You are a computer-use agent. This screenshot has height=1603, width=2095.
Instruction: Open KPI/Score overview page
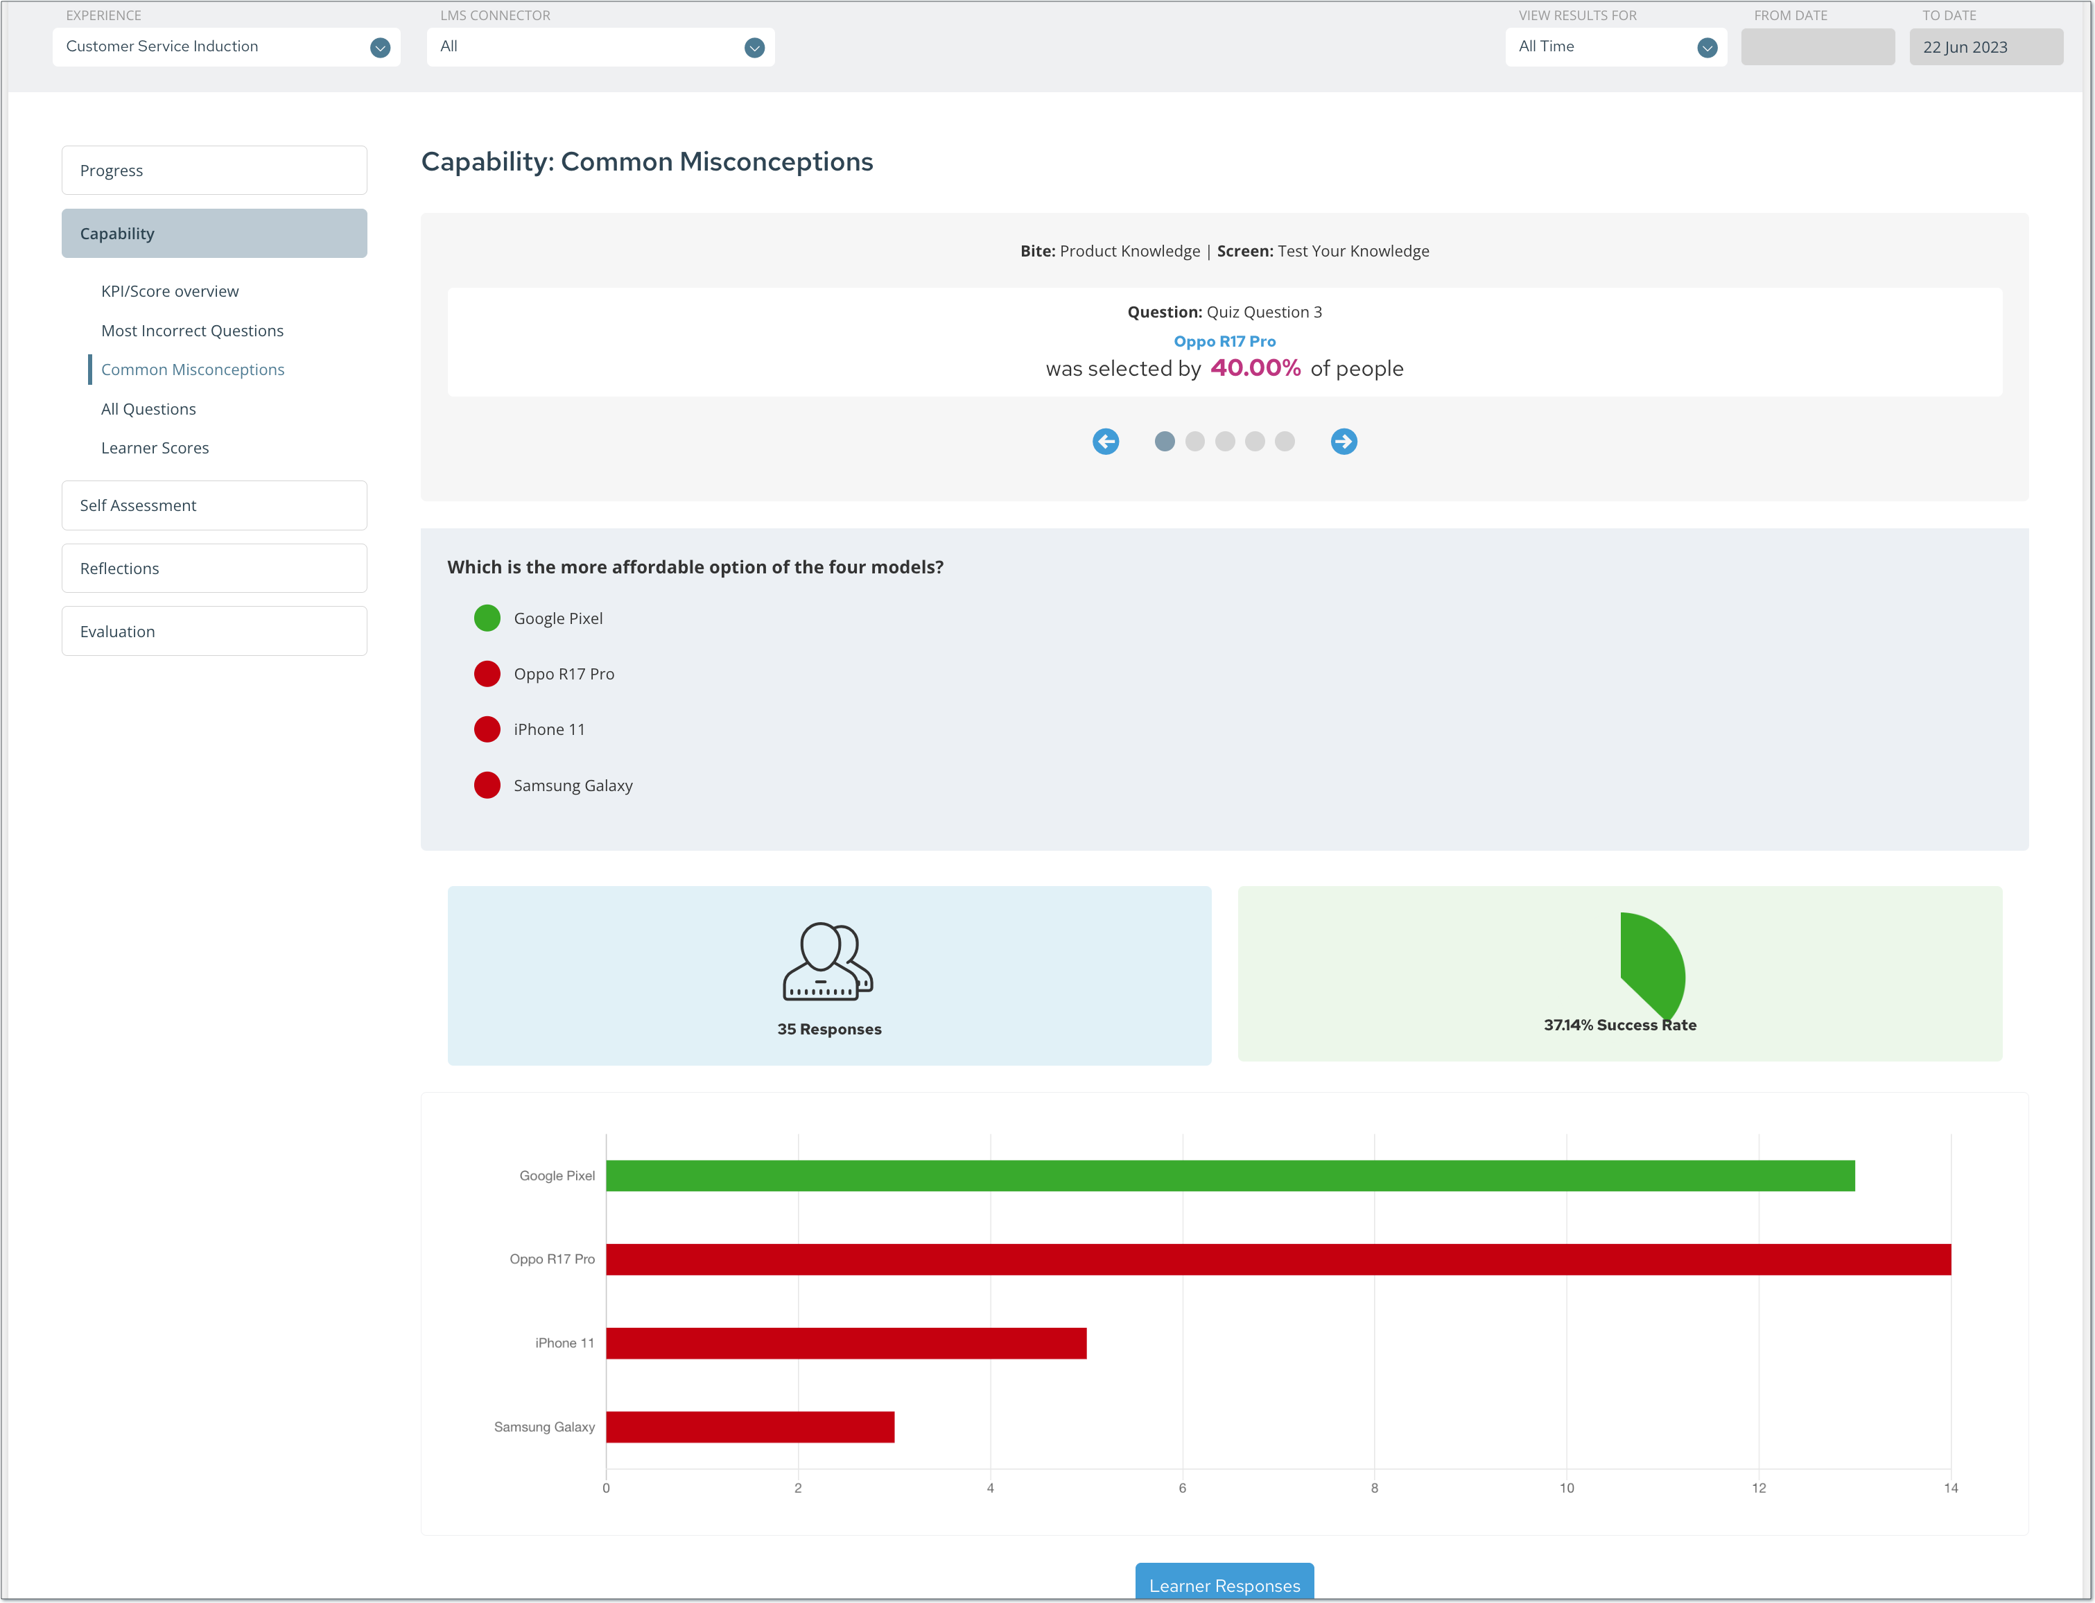coord(170,291)
